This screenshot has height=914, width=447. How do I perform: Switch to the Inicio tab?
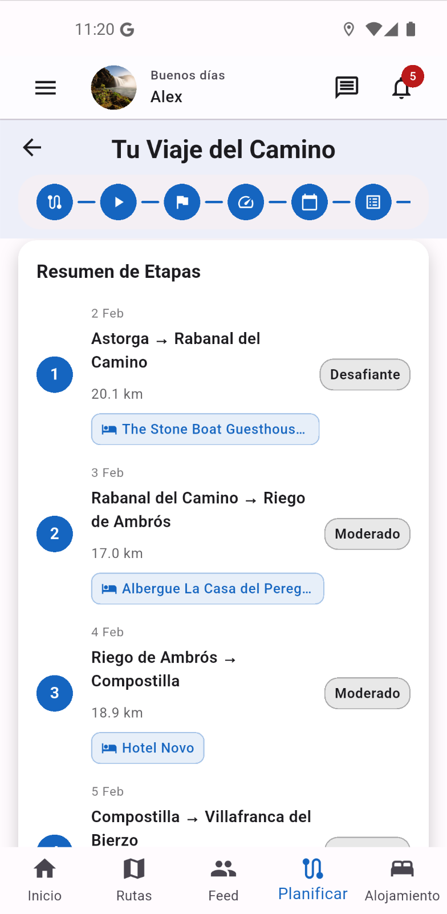(44, 880)
